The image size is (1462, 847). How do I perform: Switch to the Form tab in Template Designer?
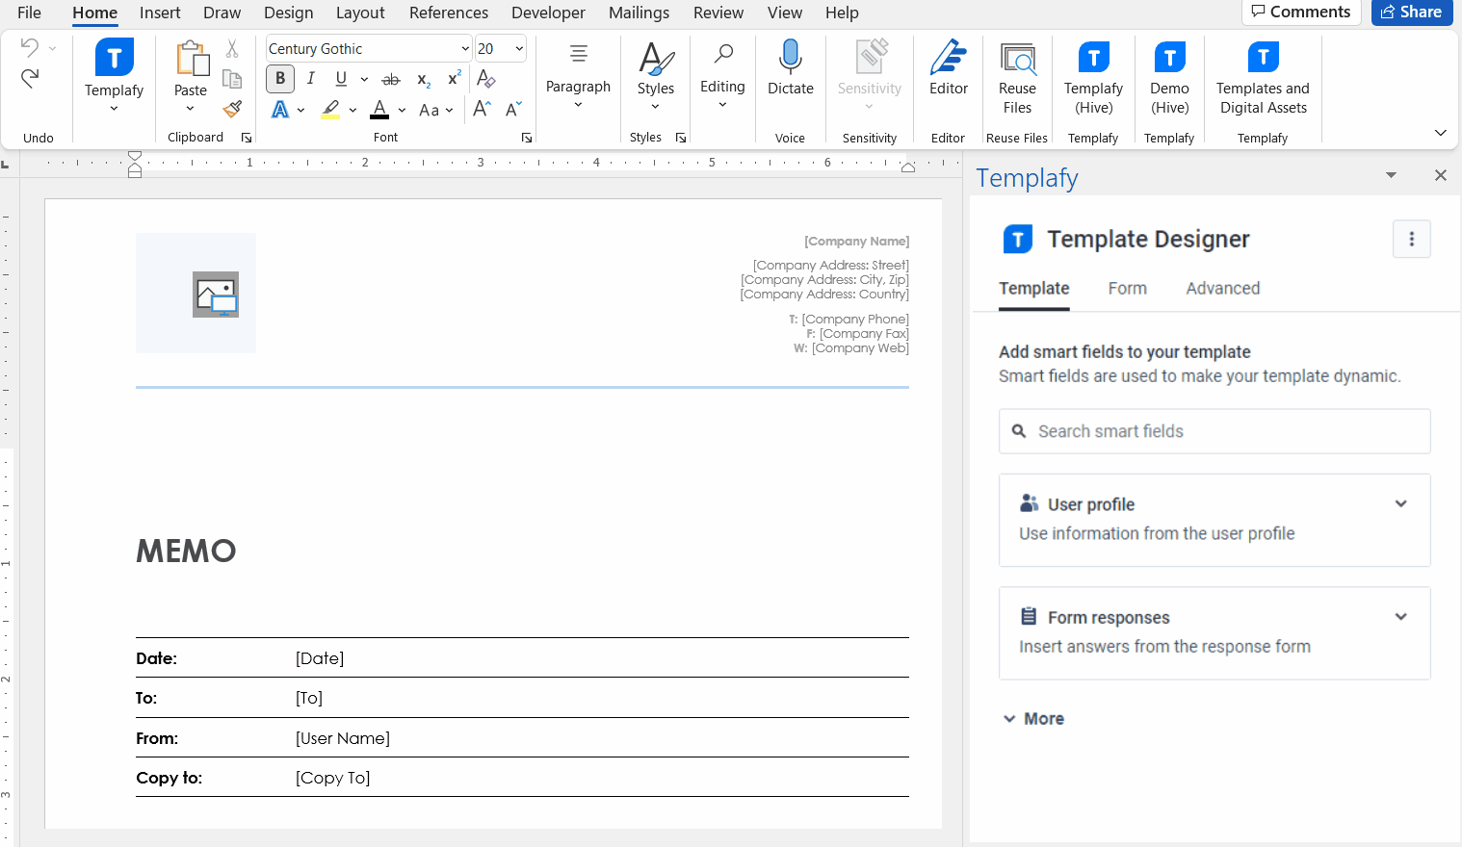(1128, 289)
